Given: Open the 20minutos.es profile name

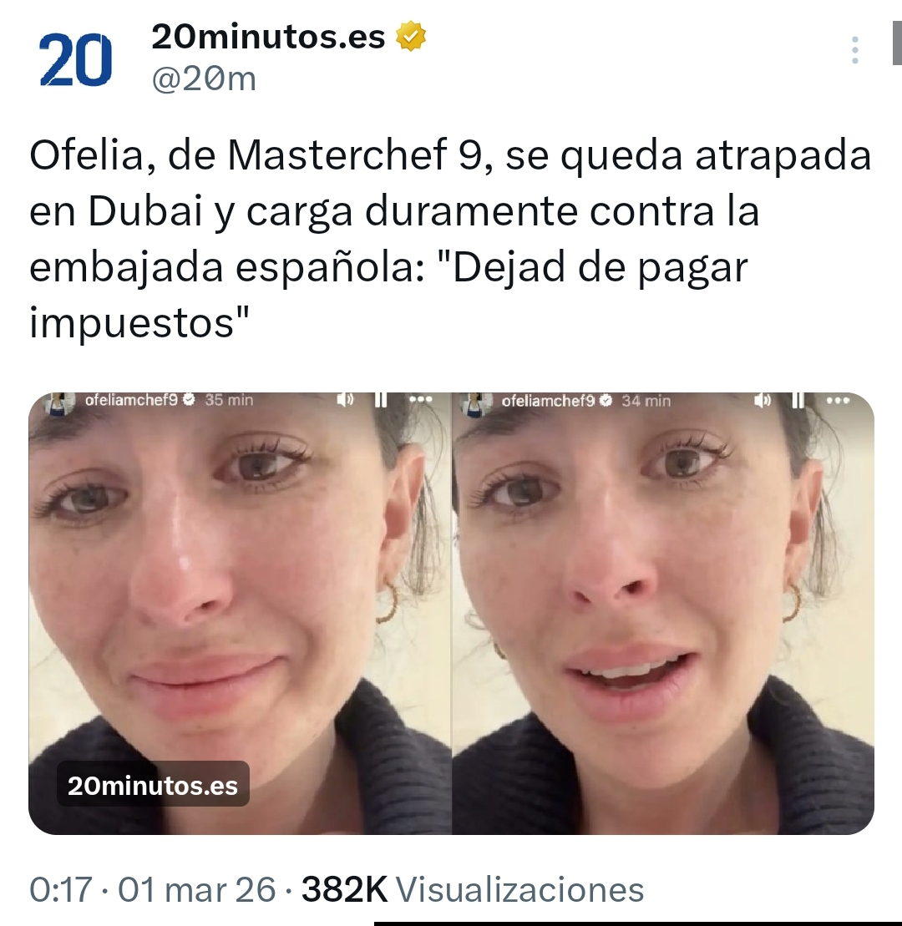Looking at the screenshot, I should [268, 36].
